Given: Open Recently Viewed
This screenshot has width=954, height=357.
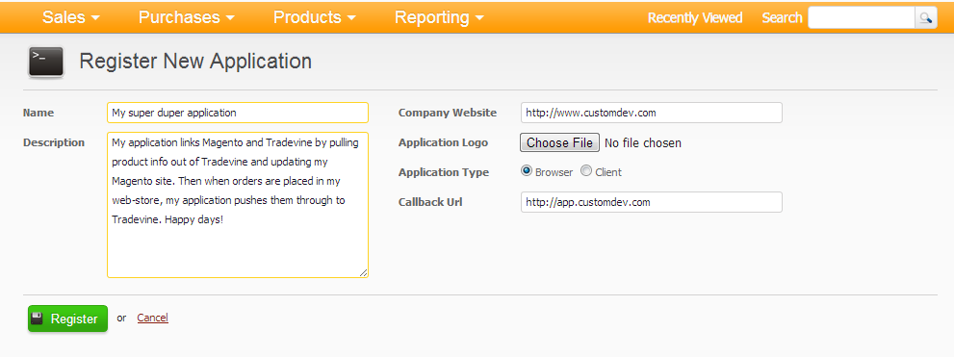Looking at the screenshot, I should pyautogui.click(x=695, y=17).
